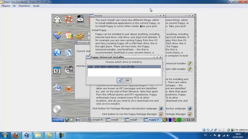This screenshot has height=139, width=248.
Task: Click the hard disk indicator in VirtualBox status bar
Action: click(x=204, y=130)
